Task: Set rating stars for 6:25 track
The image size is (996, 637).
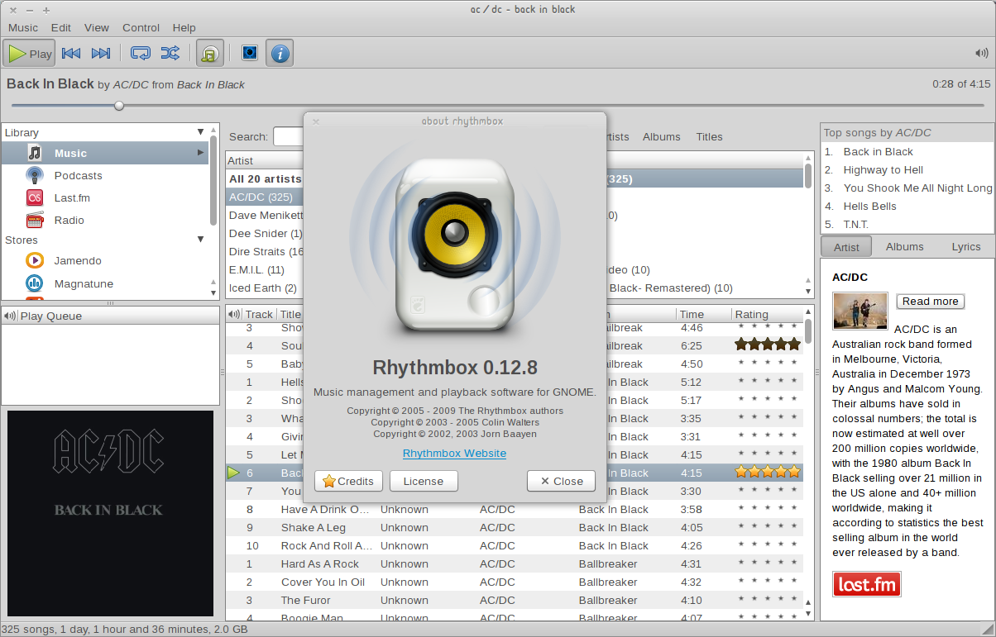Action: (x=768, y=345)
